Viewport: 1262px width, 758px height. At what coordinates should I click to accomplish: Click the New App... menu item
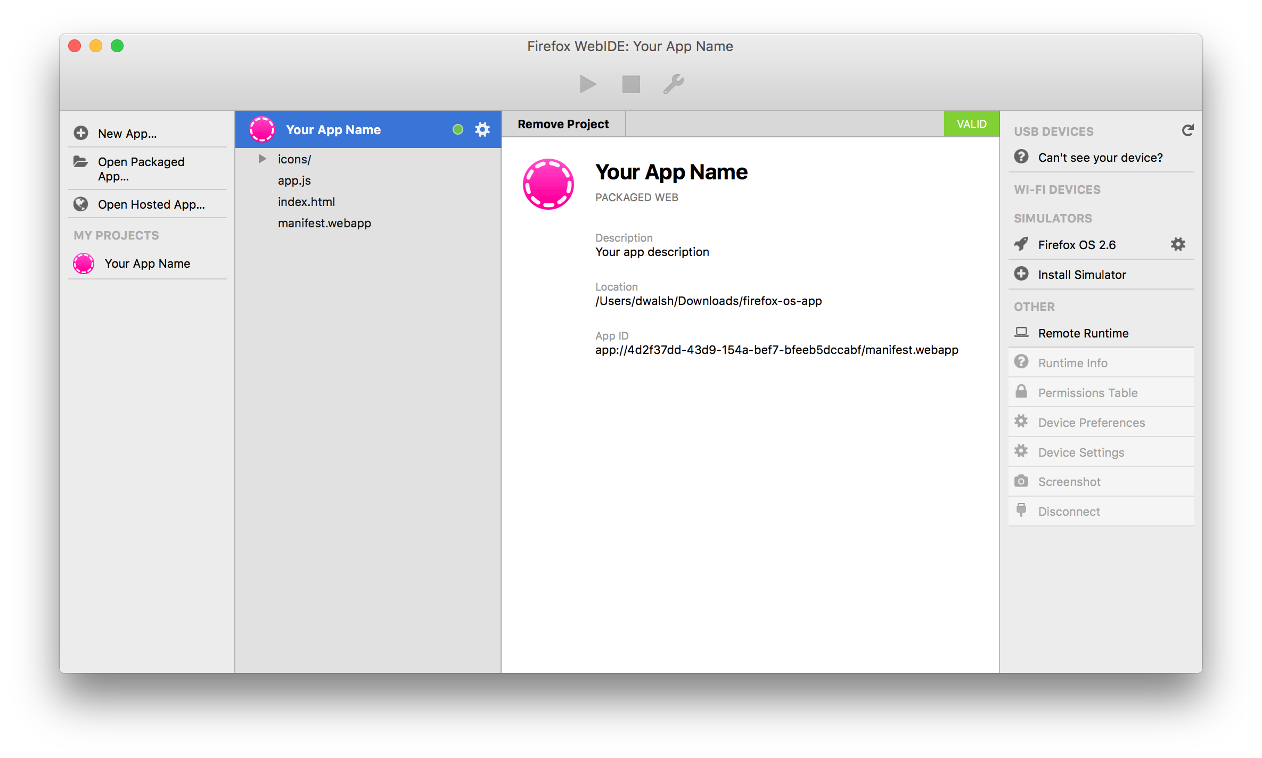(126, 134)
